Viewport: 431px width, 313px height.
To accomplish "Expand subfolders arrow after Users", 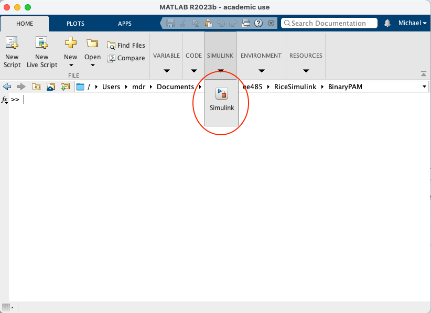I will [126, 87].
